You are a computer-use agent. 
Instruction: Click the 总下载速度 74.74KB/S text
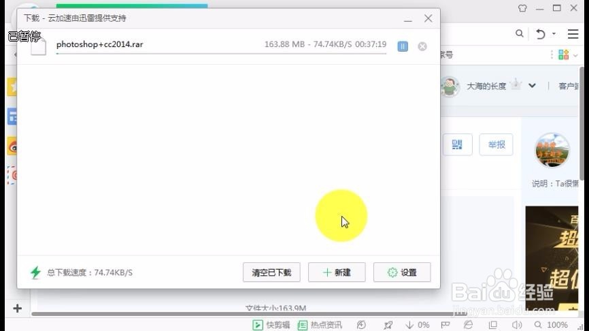[x=90, y=272]
